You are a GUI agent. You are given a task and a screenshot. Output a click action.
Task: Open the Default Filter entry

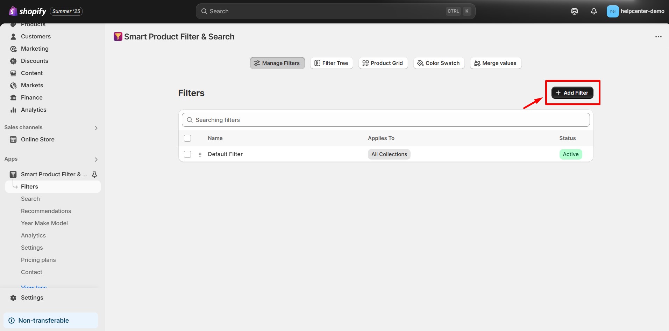[225, 154]
